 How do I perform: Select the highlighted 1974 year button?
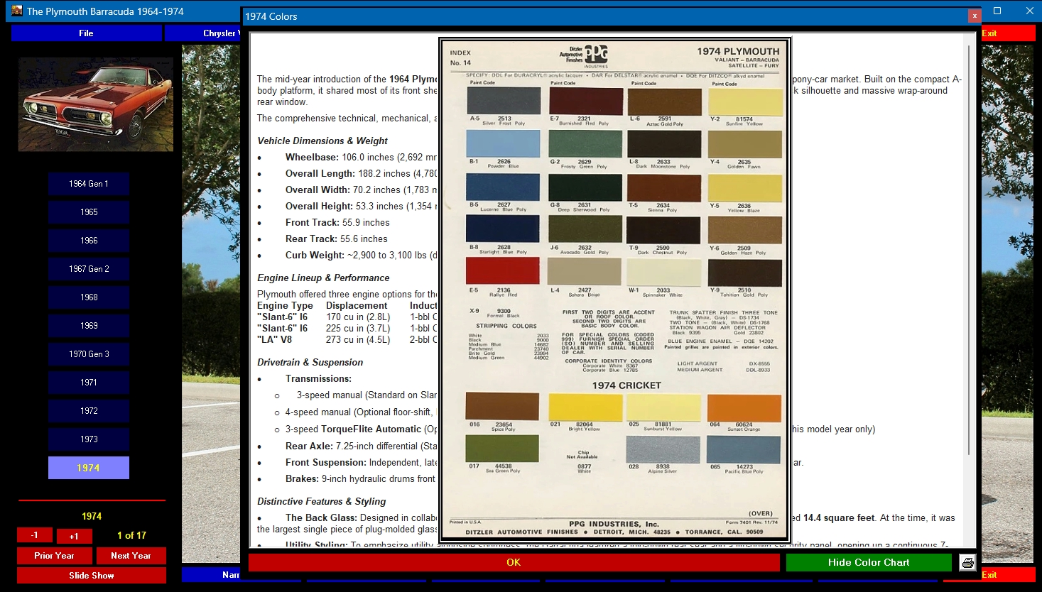coord(89,468)
